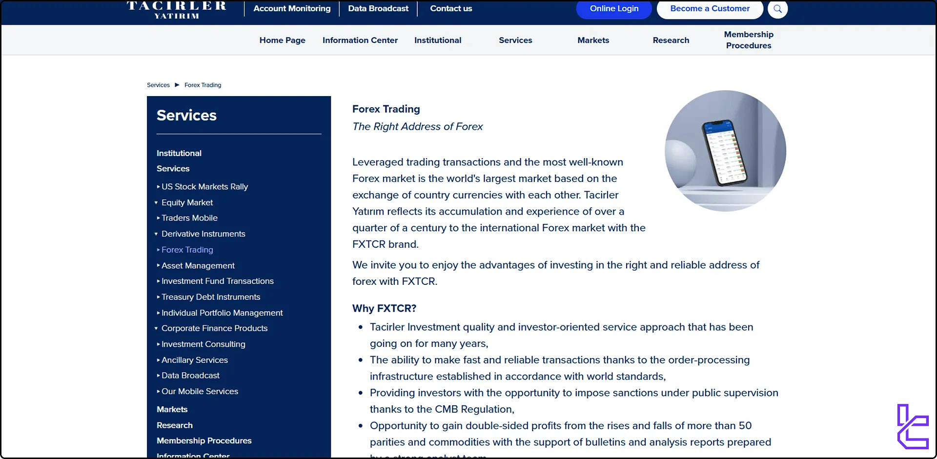The height and width of the screenshot is (459, 937).
Task: Click the Tacirler Yatırım logo
Action: pyautogui.click(x=177, y=10)
